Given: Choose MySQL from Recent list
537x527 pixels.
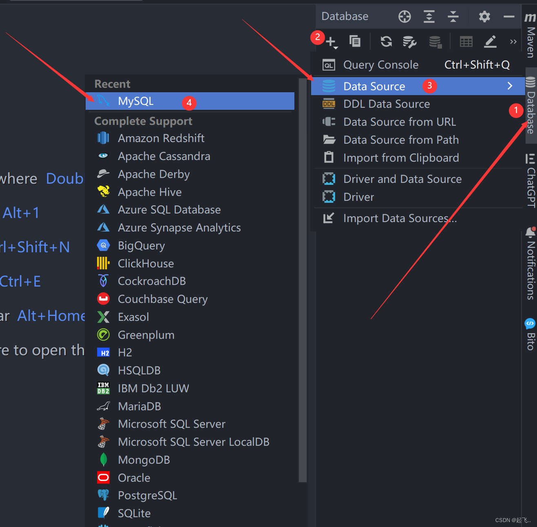Looking at the screenshot, I should tap(190, 101).
